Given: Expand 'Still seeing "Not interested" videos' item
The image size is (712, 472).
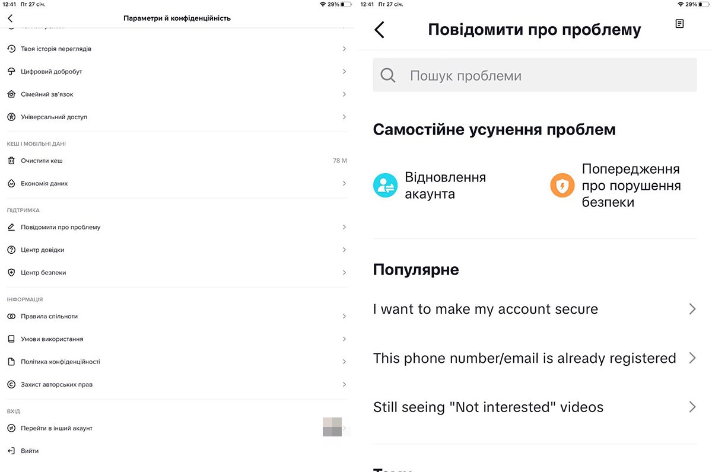Looking at the screenshot, I should click(534, 407).
